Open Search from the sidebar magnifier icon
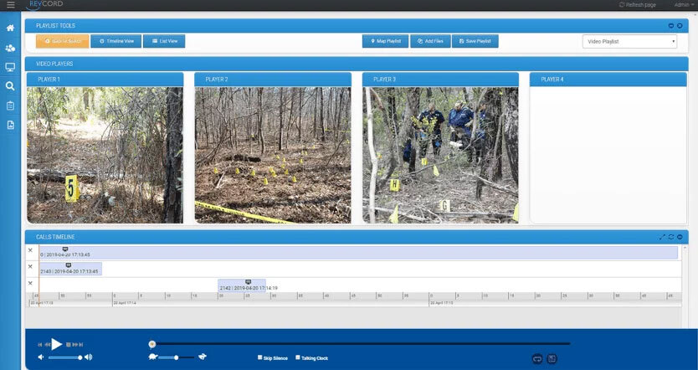Image resolution: width=698 pixels, height=370 pixels. pyautogui.click(x=10, y=86)
